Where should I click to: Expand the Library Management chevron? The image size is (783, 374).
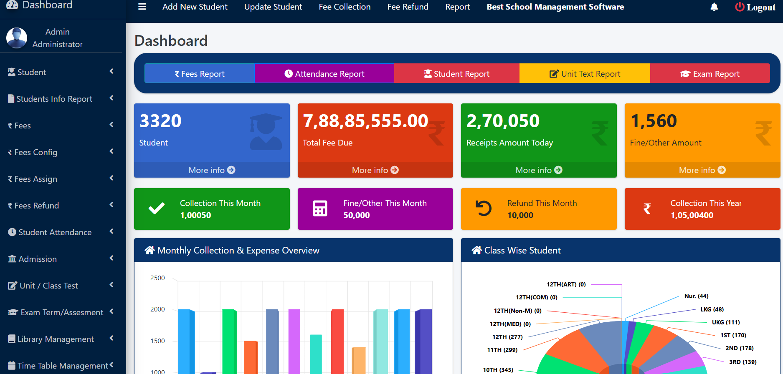pos(111,338)
